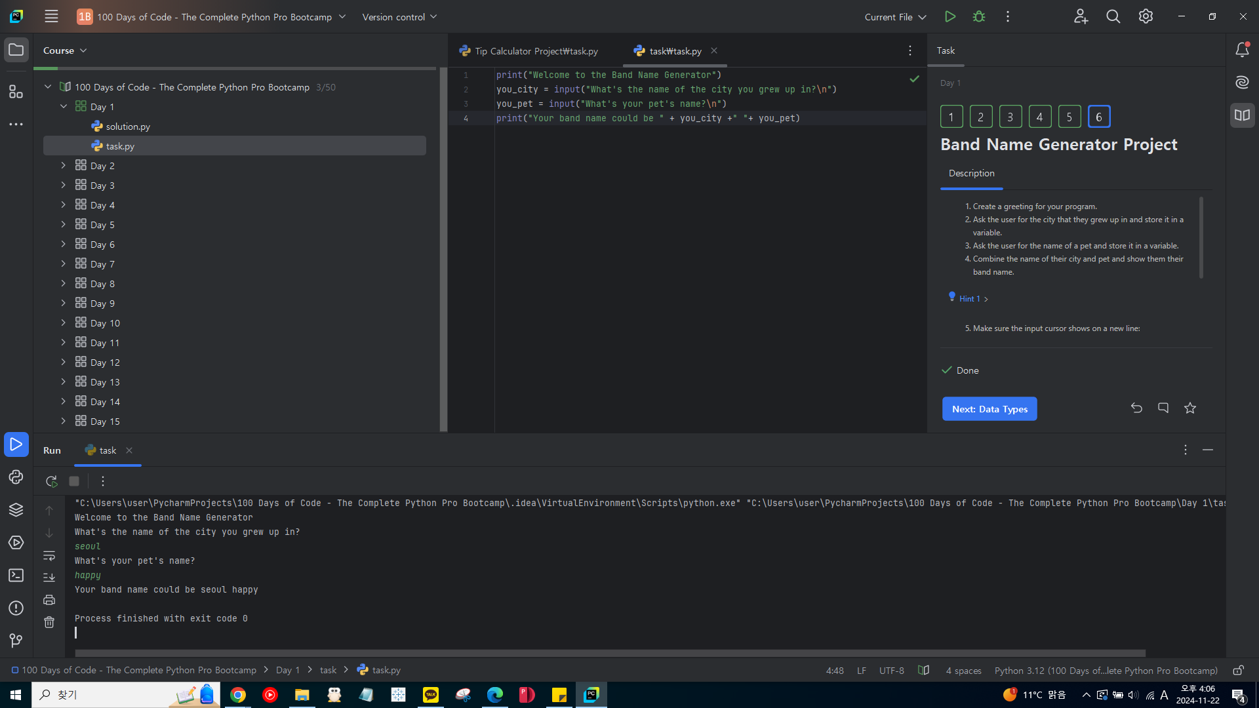
Task: Open the Hint 1 link
Action: pos(970,299)
